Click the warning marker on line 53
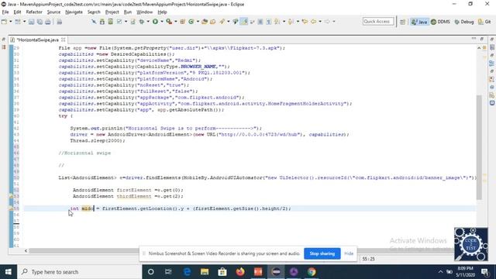The image size is (496, 279). [11, 196]
